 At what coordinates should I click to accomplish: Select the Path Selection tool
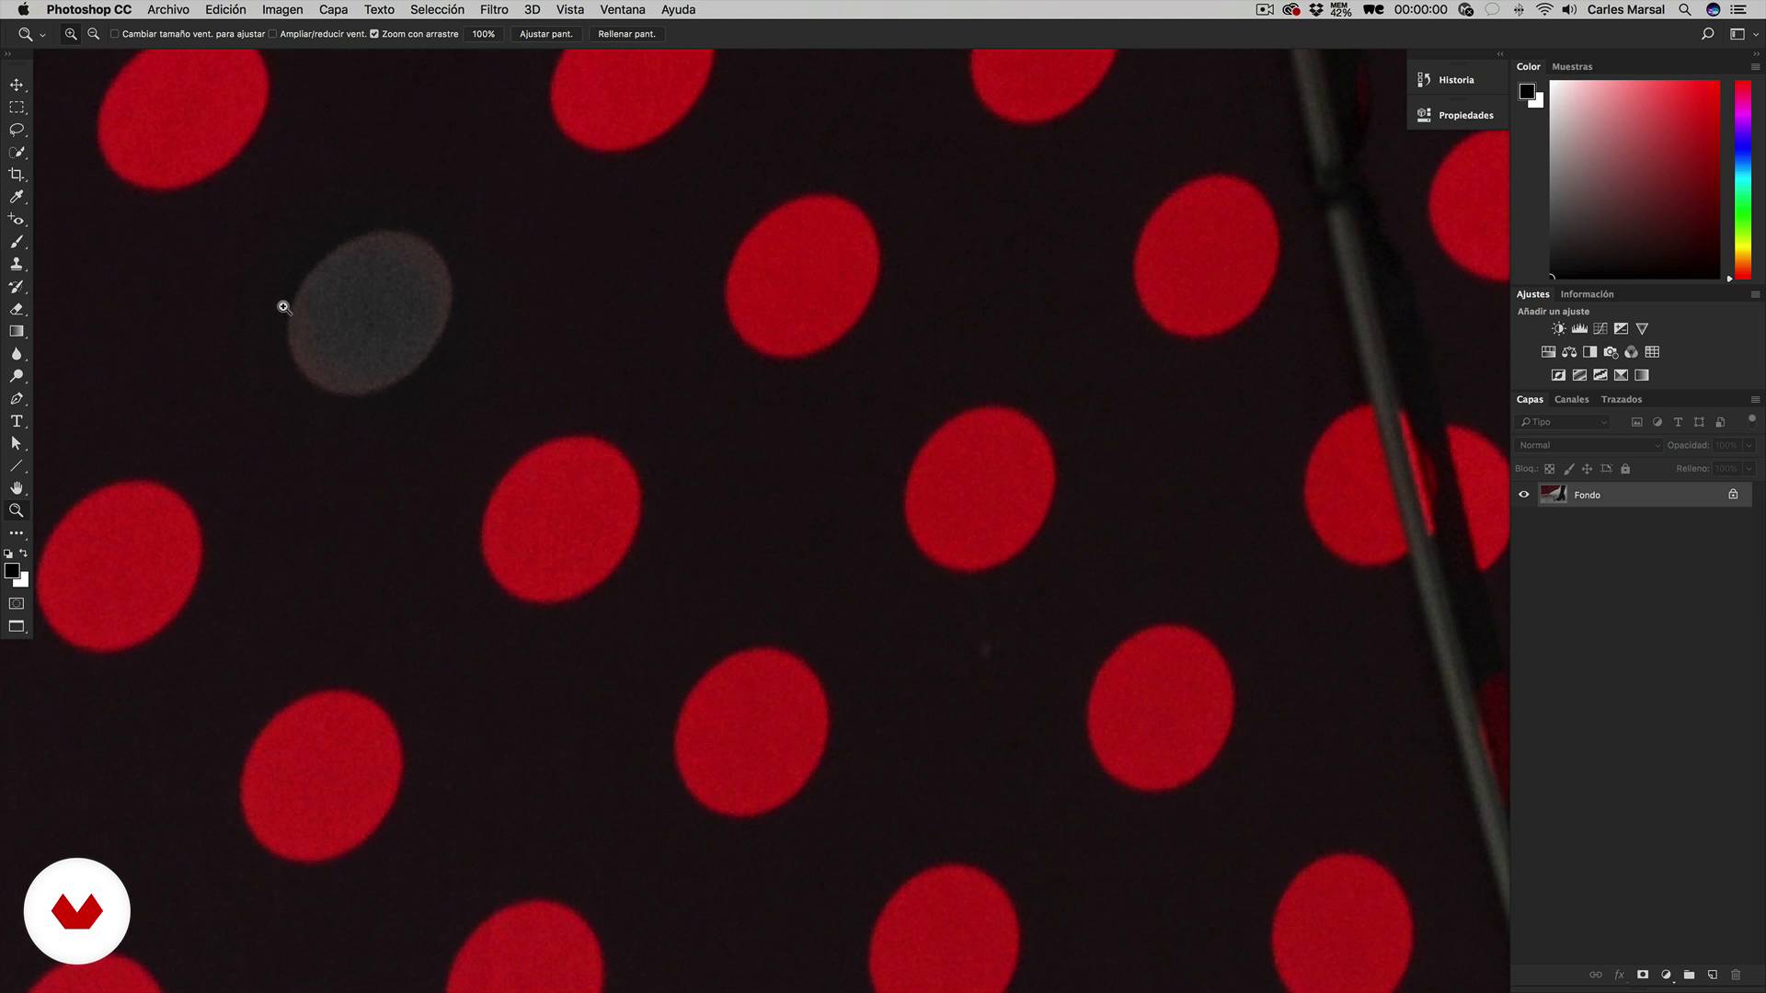(x=17, y=443)
